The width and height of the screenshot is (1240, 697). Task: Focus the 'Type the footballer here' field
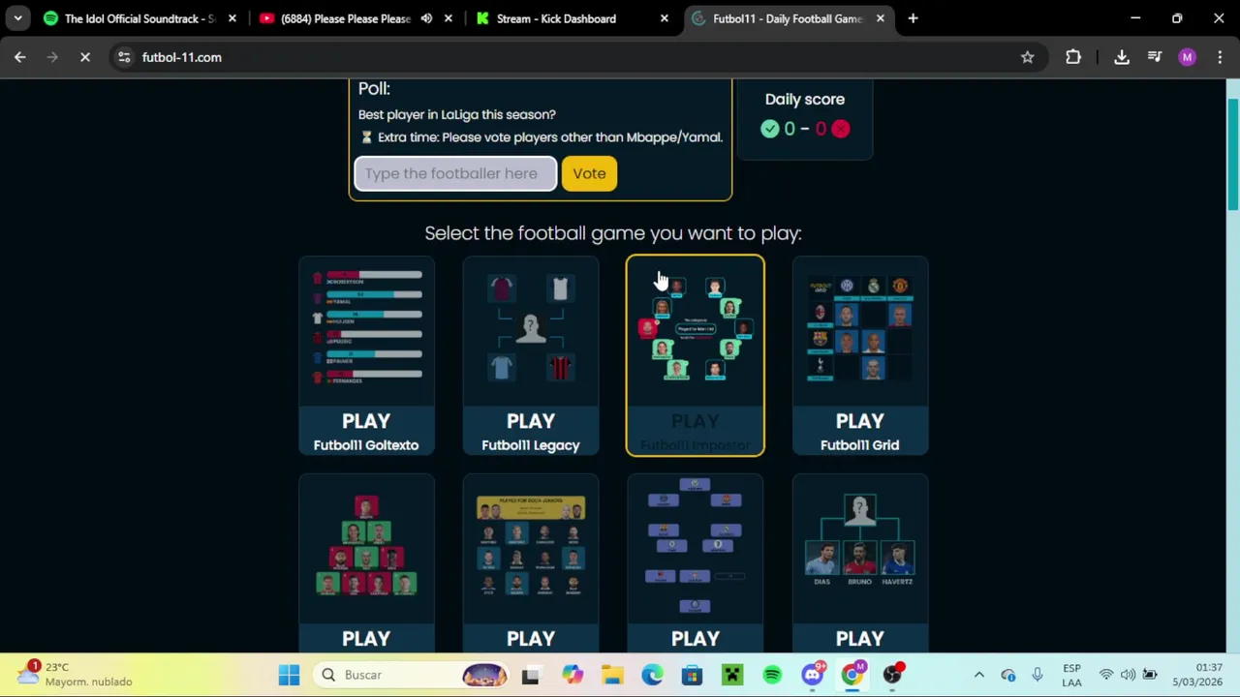[455, 173]
